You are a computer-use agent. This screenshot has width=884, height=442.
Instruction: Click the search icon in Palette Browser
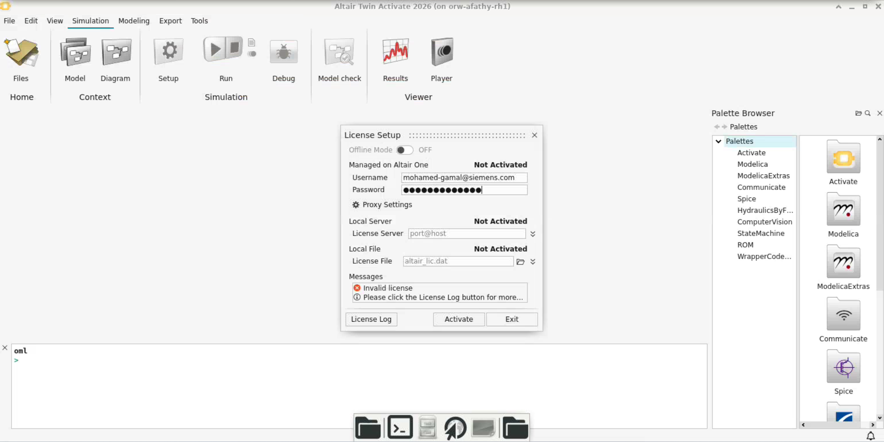tap(868, 113)
